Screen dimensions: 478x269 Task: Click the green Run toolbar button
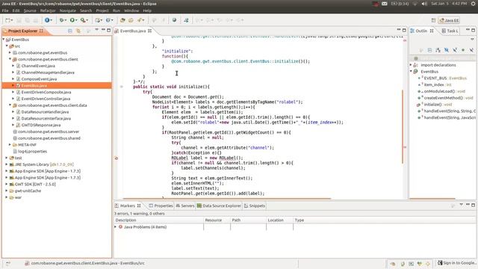click(72, 20)
